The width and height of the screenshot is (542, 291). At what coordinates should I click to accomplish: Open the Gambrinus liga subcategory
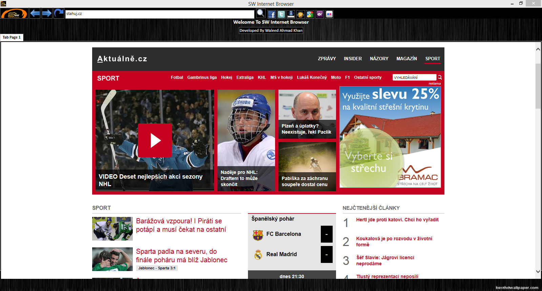pos(202,77)
